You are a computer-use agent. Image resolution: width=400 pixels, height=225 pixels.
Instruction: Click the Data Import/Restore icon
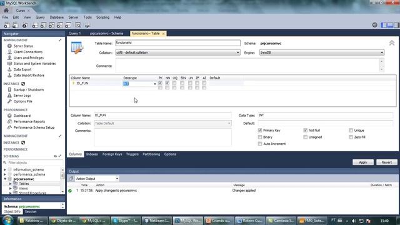[9, 75]
